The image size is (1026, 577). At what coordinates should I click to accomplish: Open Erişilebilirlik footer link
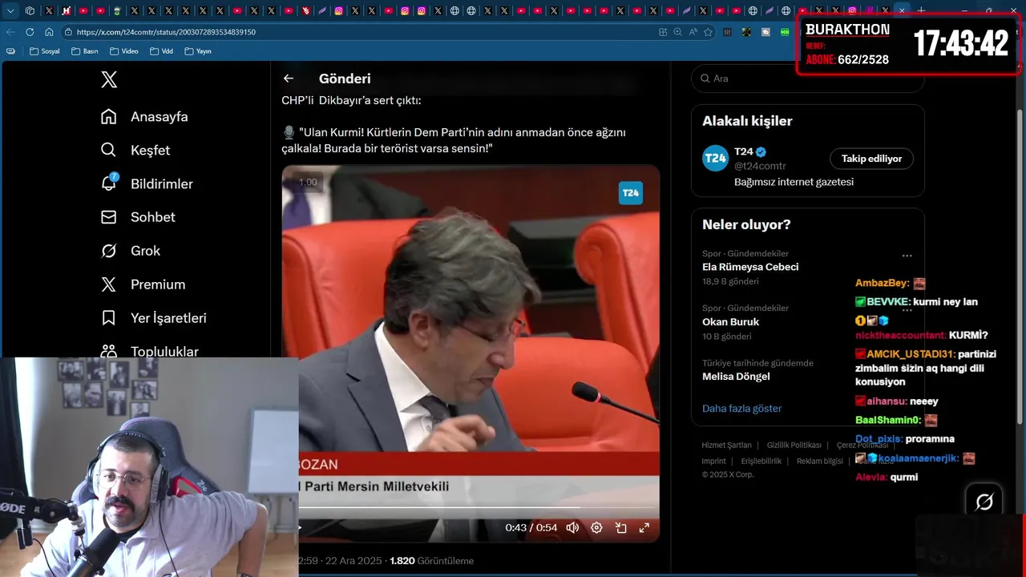click(x=761, y=462)
